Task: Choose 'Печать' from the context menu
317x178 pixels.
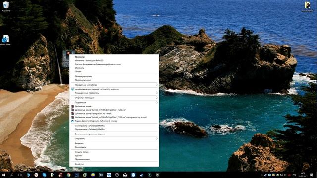Action: pyautogui.click(x=78, y=71)
